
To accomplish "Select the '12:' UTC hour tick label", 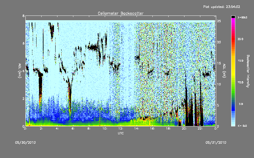I will (x=121, y=129).
